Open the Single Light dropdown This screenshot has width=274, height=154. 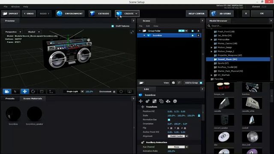(82, 92)
